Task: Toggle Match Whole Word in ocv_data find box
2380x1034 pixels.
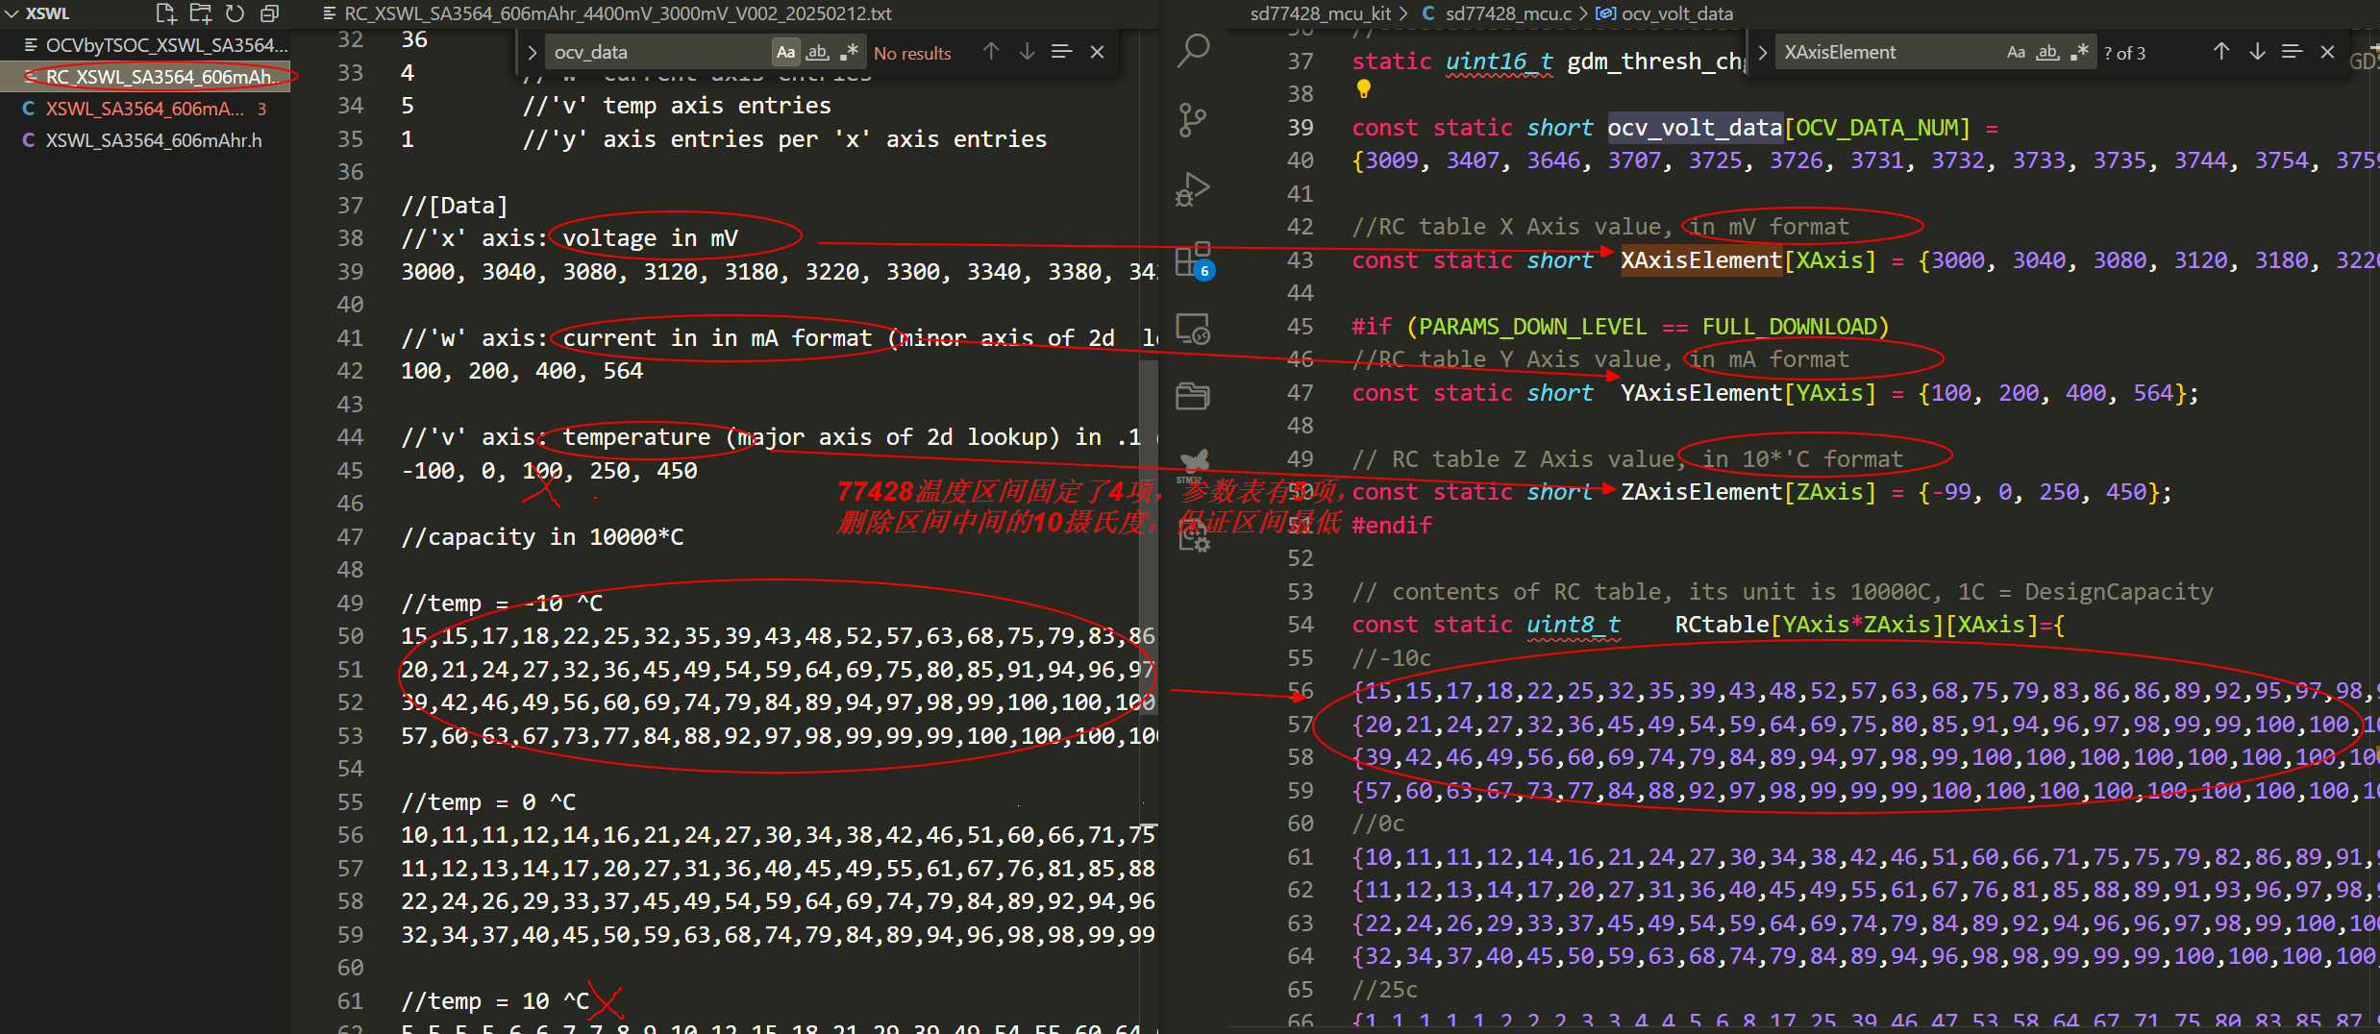Action: click(x=817, y=52)
